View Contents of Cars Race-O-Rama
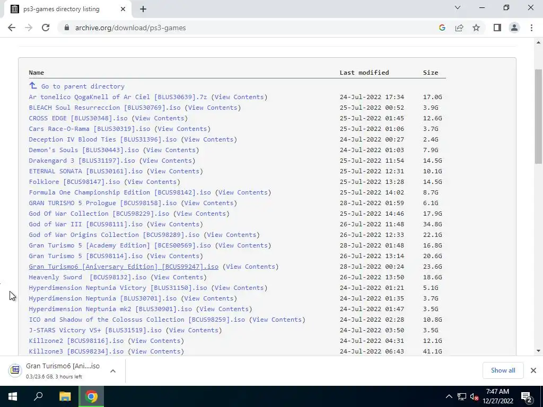This screenshot has width=543, height=407. coord(182,129)
